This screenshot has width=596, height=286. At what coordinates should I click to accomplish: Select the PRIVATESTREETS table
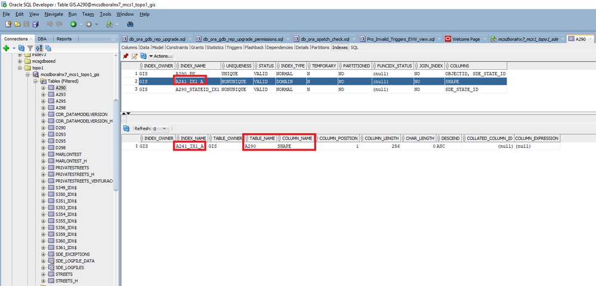72,168
